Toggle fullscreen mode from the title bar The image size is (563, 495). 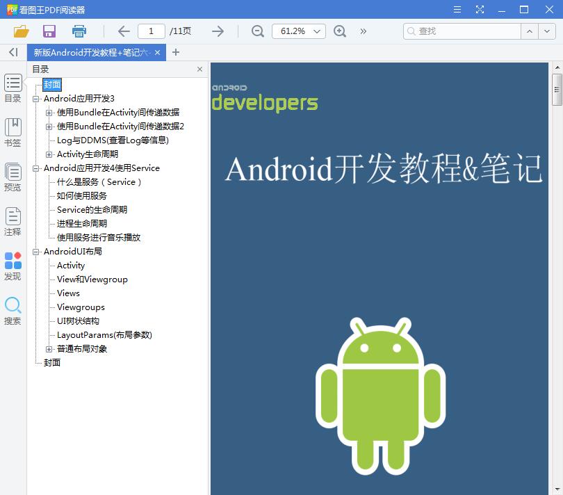pyautogui.click(x=480, y=10)
